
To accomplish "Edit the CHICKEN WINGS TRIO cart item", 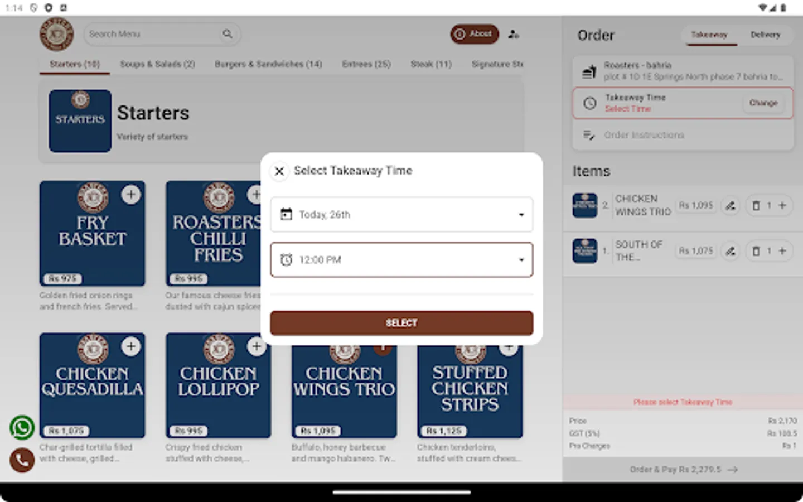I will coord(731,205).
